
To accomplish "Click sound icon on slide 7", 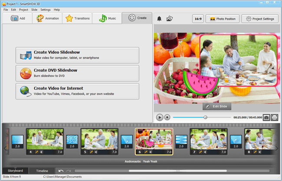I will point(205,152).
